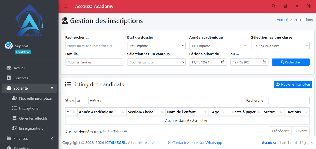
Task: Click the hamburger menu icon in the header
Action: coord(66,6)
